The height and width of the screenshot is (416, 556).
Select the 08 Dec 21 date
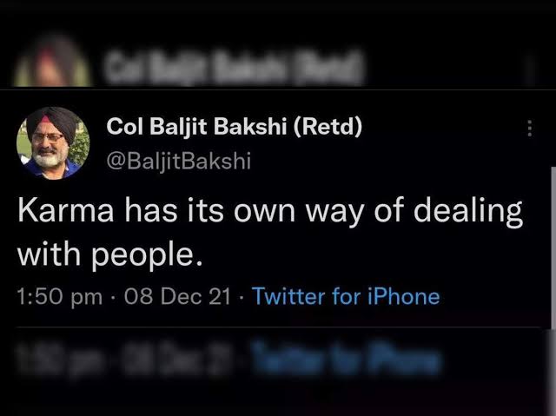tap(178, 296)
